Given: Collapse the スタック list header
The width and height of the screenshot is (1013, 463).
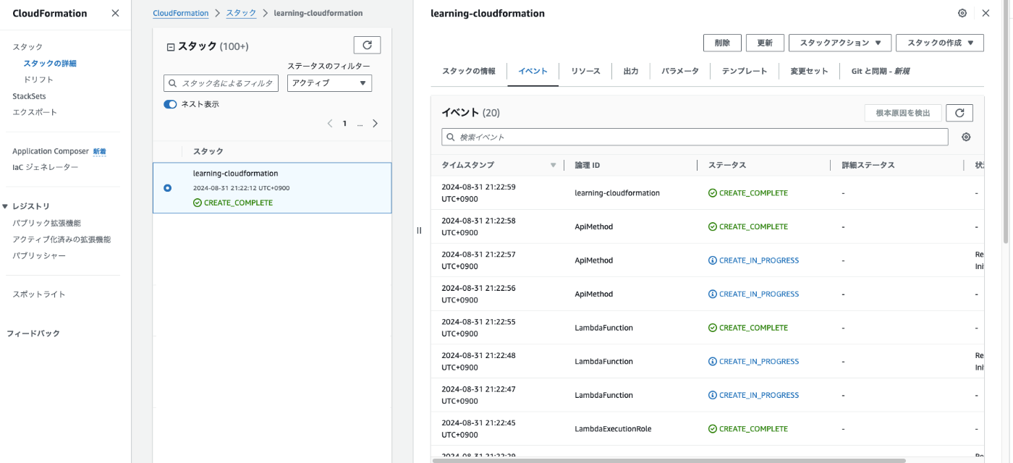Looking at the screenshot, I should (171, 47).
